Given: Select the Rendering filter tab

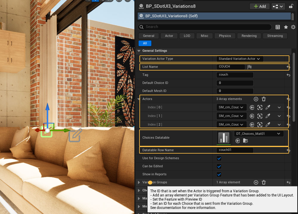Looking at the screenshot, I should click(x=249, y=36).
